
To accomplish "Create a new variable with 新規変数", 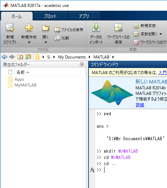I will point(145,26).
